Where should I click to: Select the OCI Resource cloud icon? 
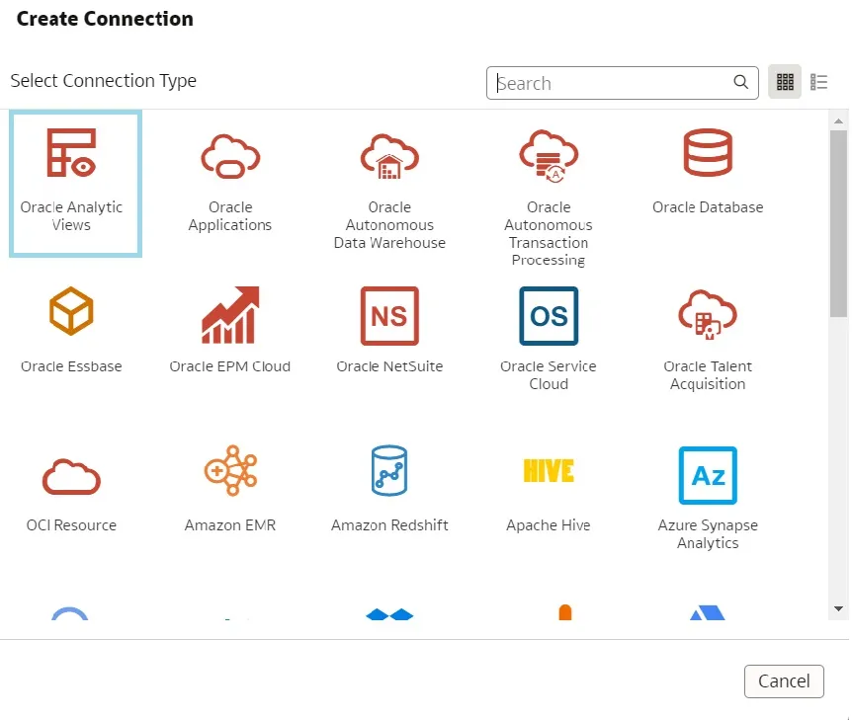tap(71, 475)
